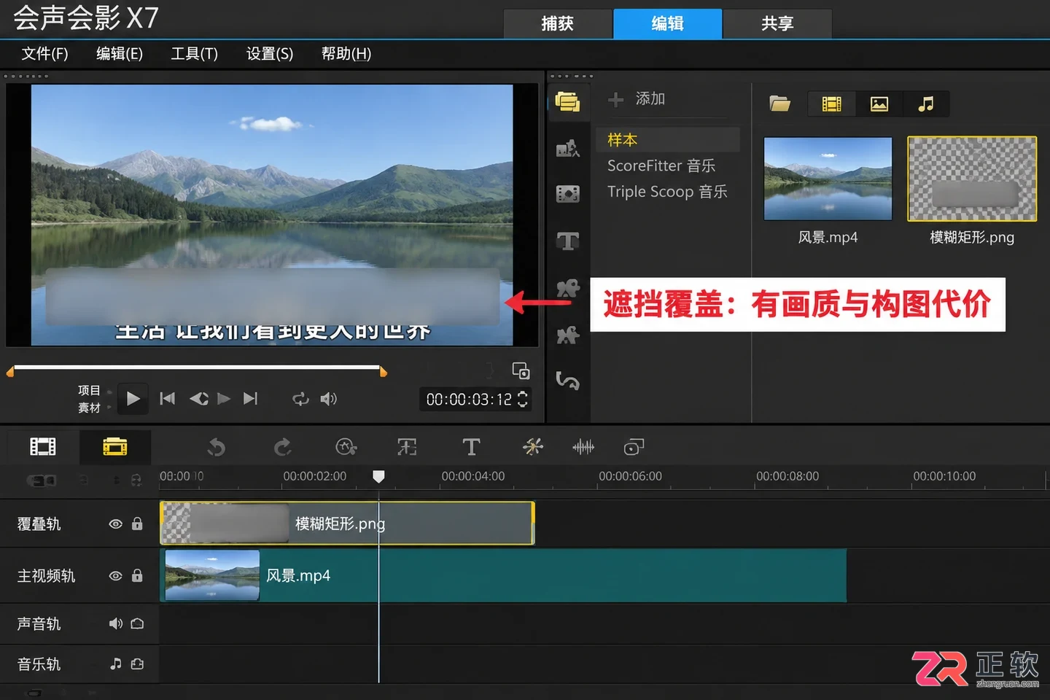
Task: Click the 风景.mp4 clip on the video track
Action: pos(503,575)
